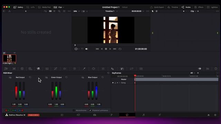Click Green Output green channel slider
Viewport: 221px width, 124px height.
(56, 91)
